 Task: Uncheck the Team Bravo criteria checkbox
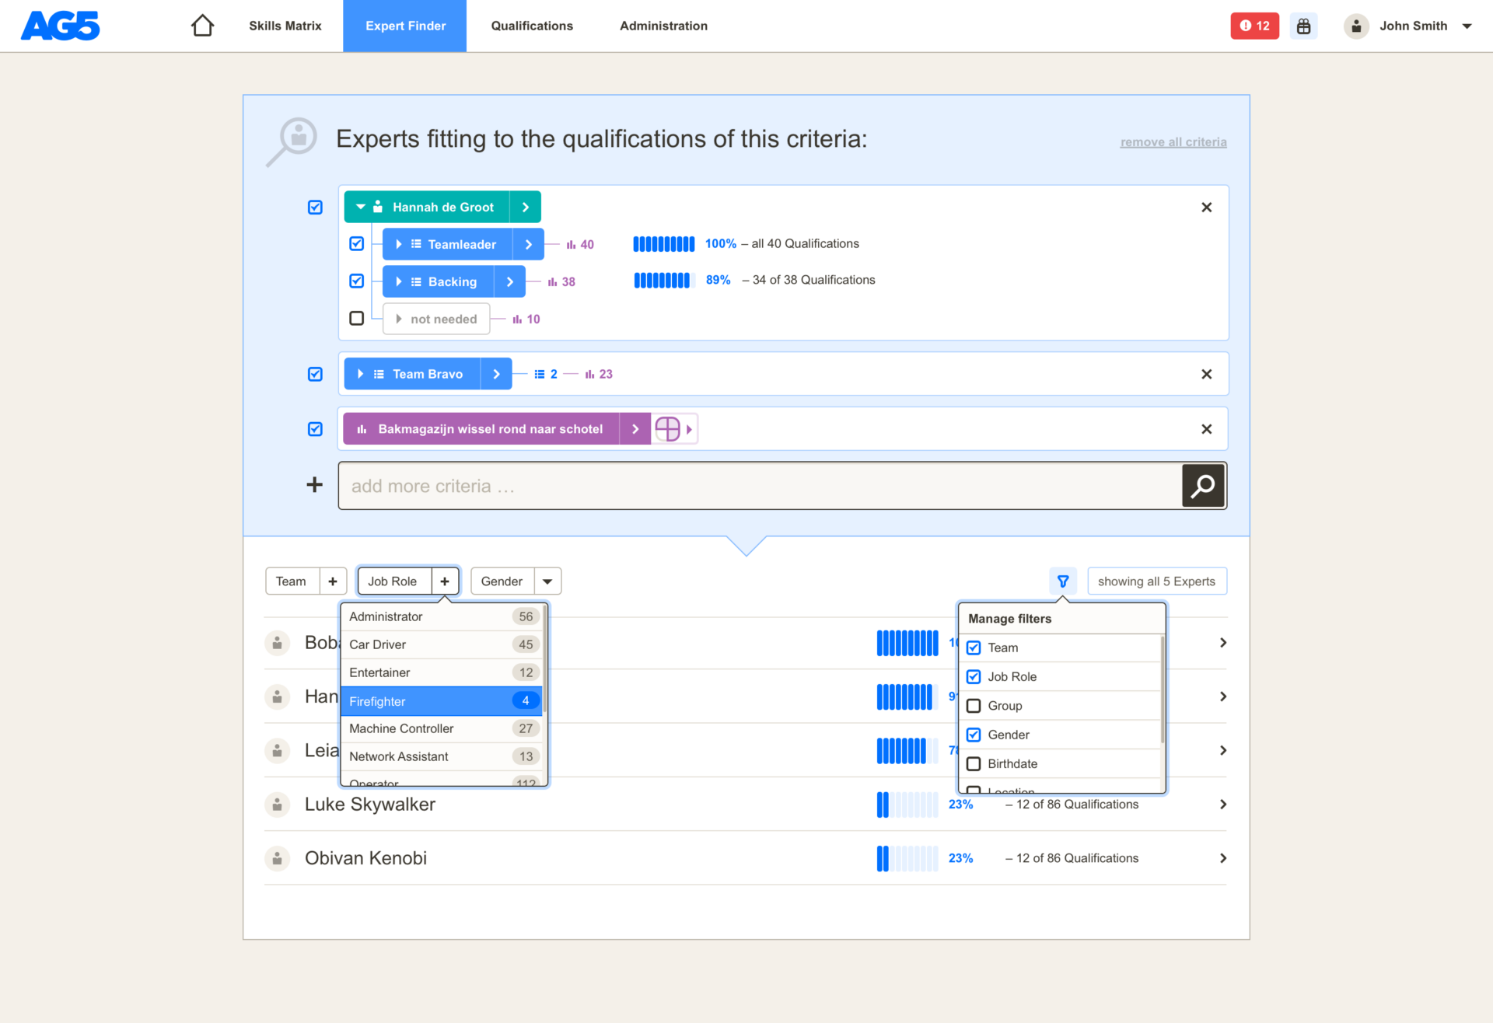click(315, 374)
